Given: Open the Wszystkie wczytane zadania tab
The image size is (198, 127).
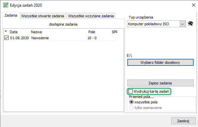Looking at the screenshot, I should (91, 16).
